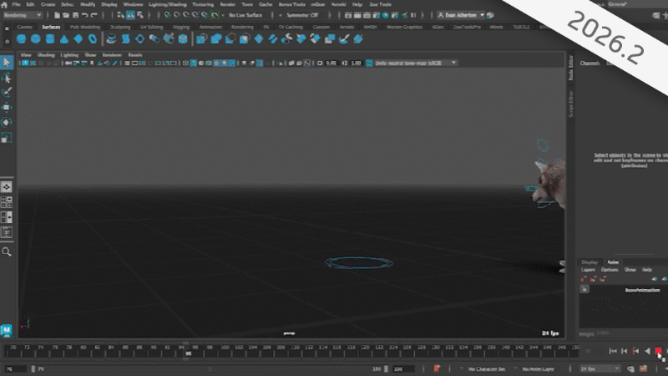Create a NURBS torus from shelf
The height and width of the screenshot is (376, 668).
pos(93,39)
